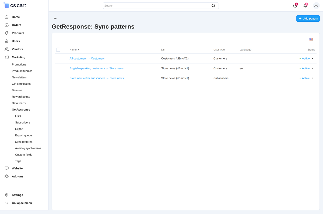Screen dimensions: 323x214
Task: Open Awaiting synchronization page
Action: [x=29, y=148]
